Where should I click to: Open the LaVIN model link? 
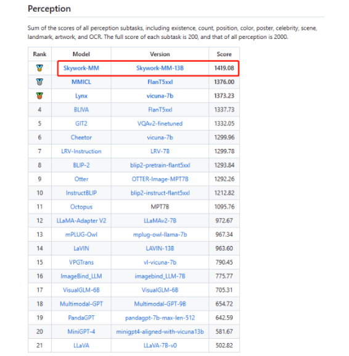point(81,248)
